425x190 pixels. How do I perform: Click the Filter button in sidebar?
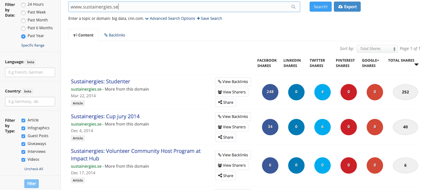pos(32,184)
